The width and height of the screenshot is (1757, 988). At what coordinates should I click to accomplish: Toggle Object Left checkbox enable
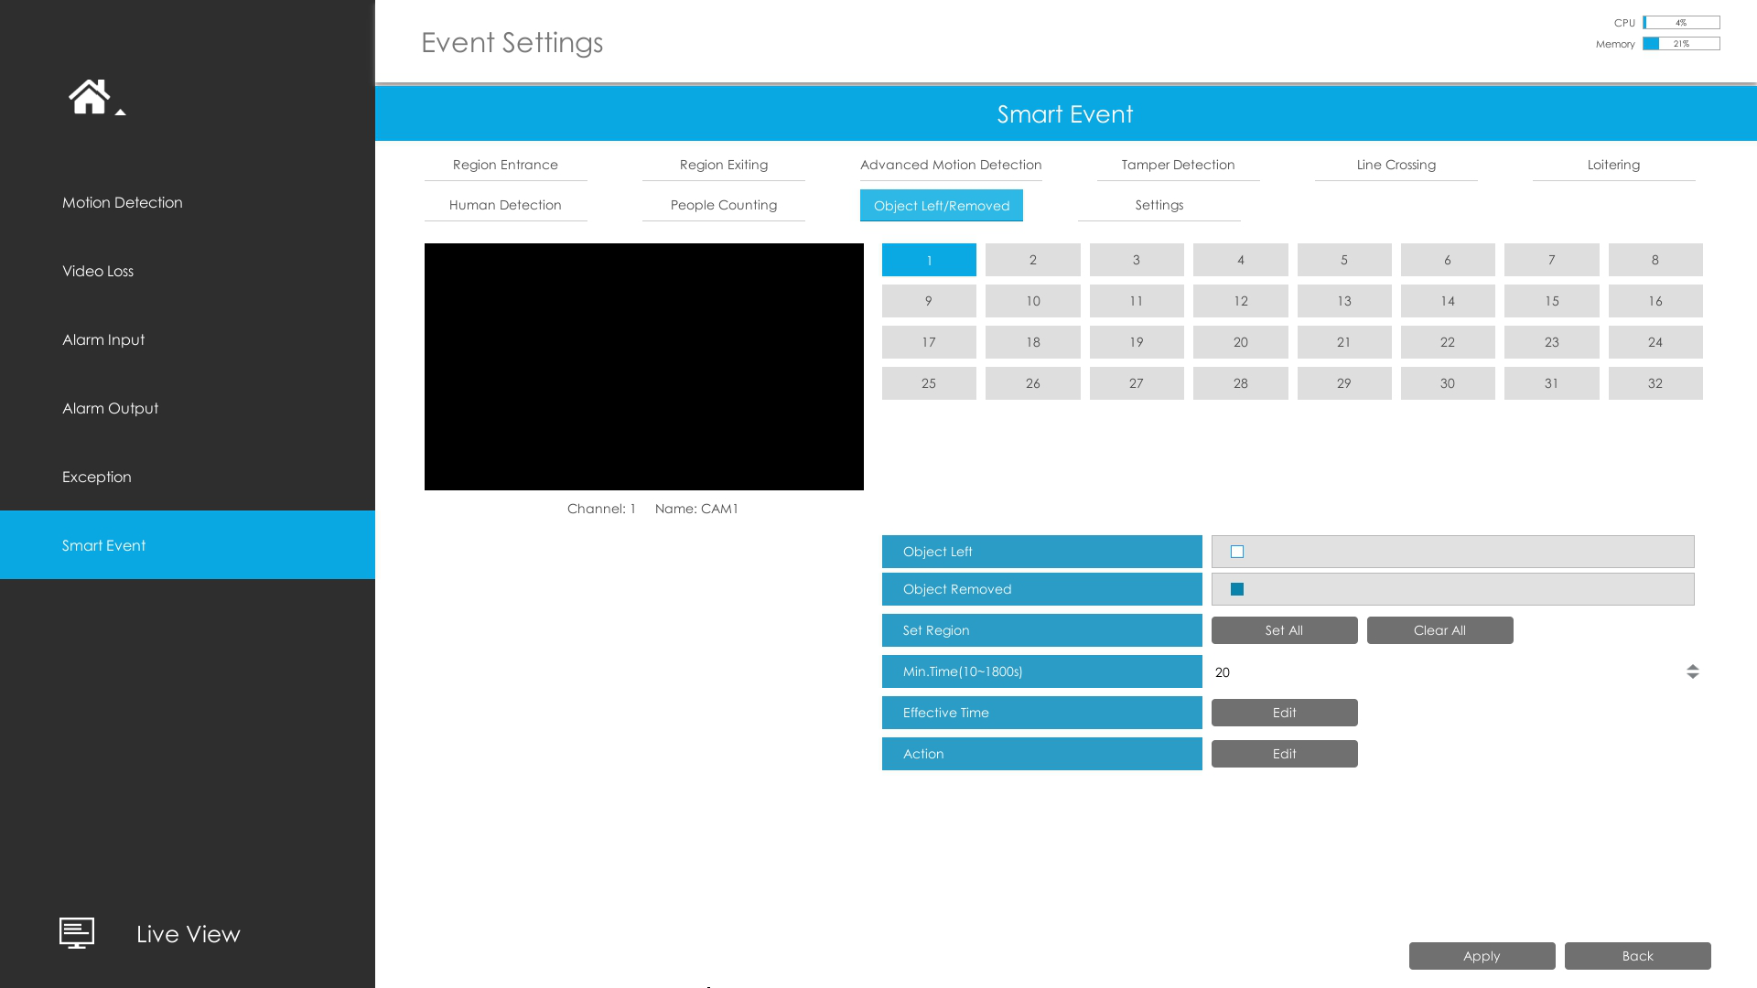click(1237, 552)
